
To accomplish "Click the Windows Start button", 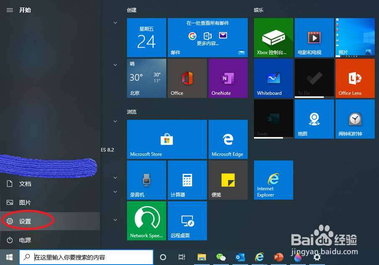I will click(10, 257).
